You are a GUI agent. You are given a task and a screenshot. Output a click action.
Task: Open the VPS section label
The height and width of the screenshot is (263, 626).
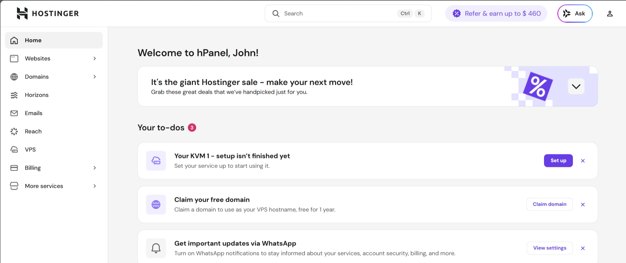coord(30,150)
